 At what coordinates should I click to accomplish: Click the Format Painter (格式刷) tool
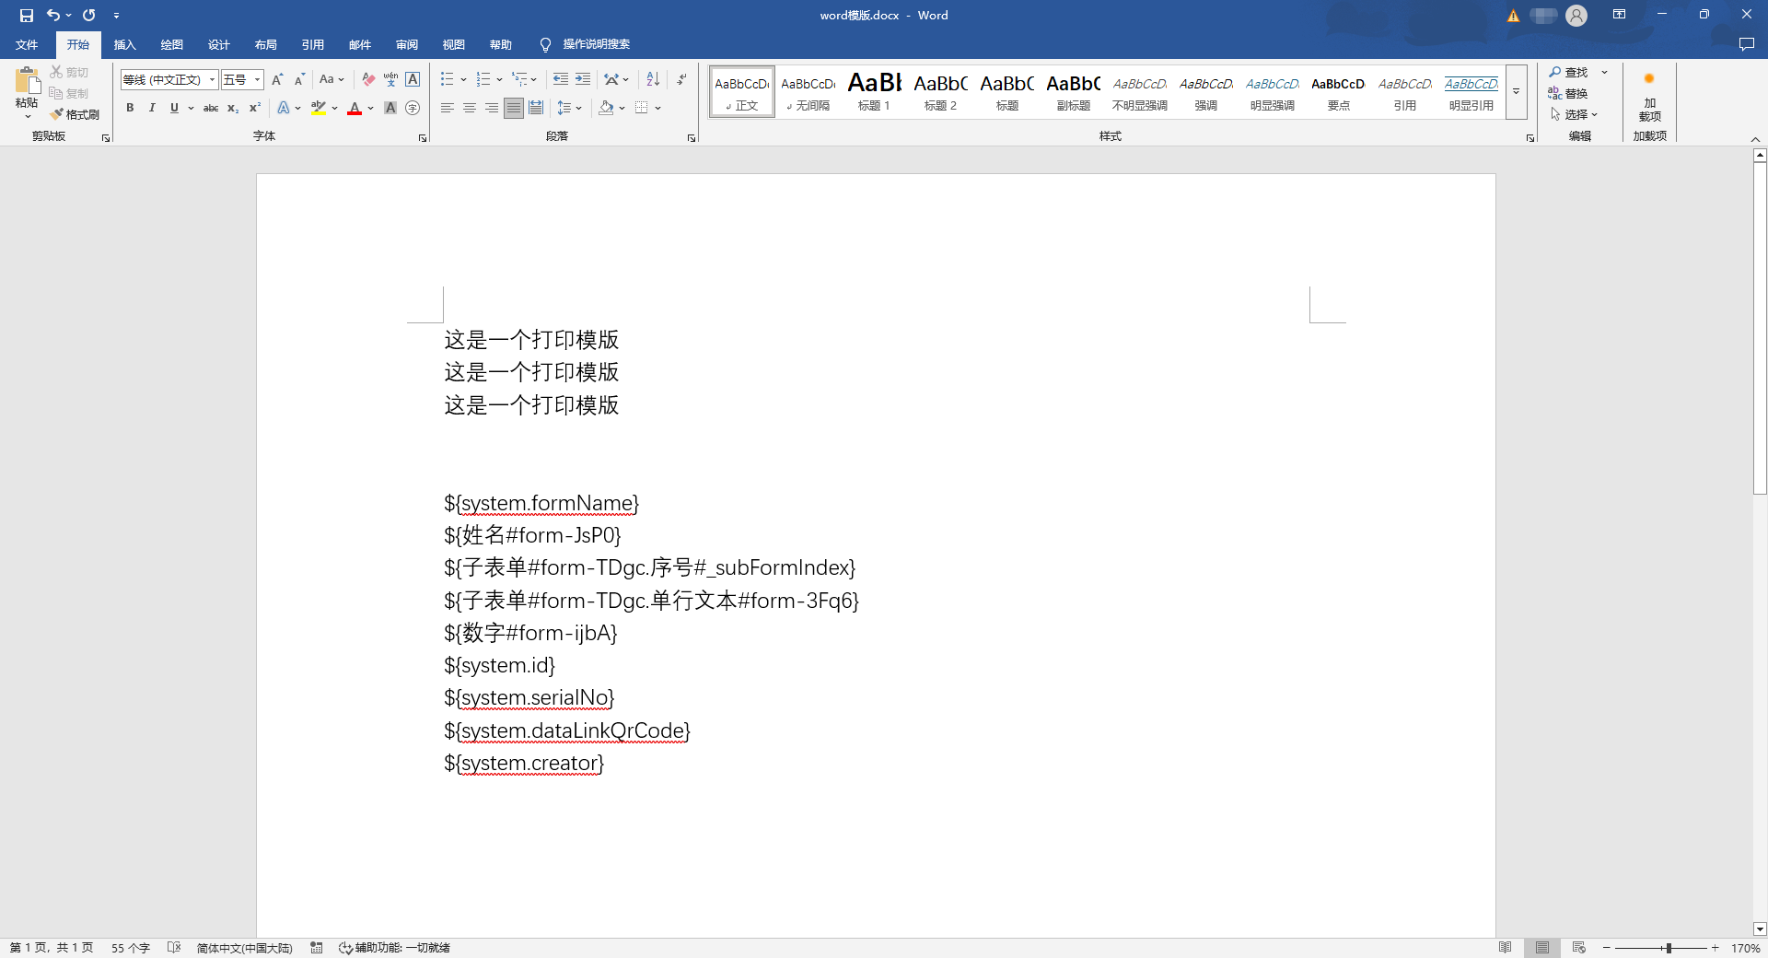click(x=75, y=114)
